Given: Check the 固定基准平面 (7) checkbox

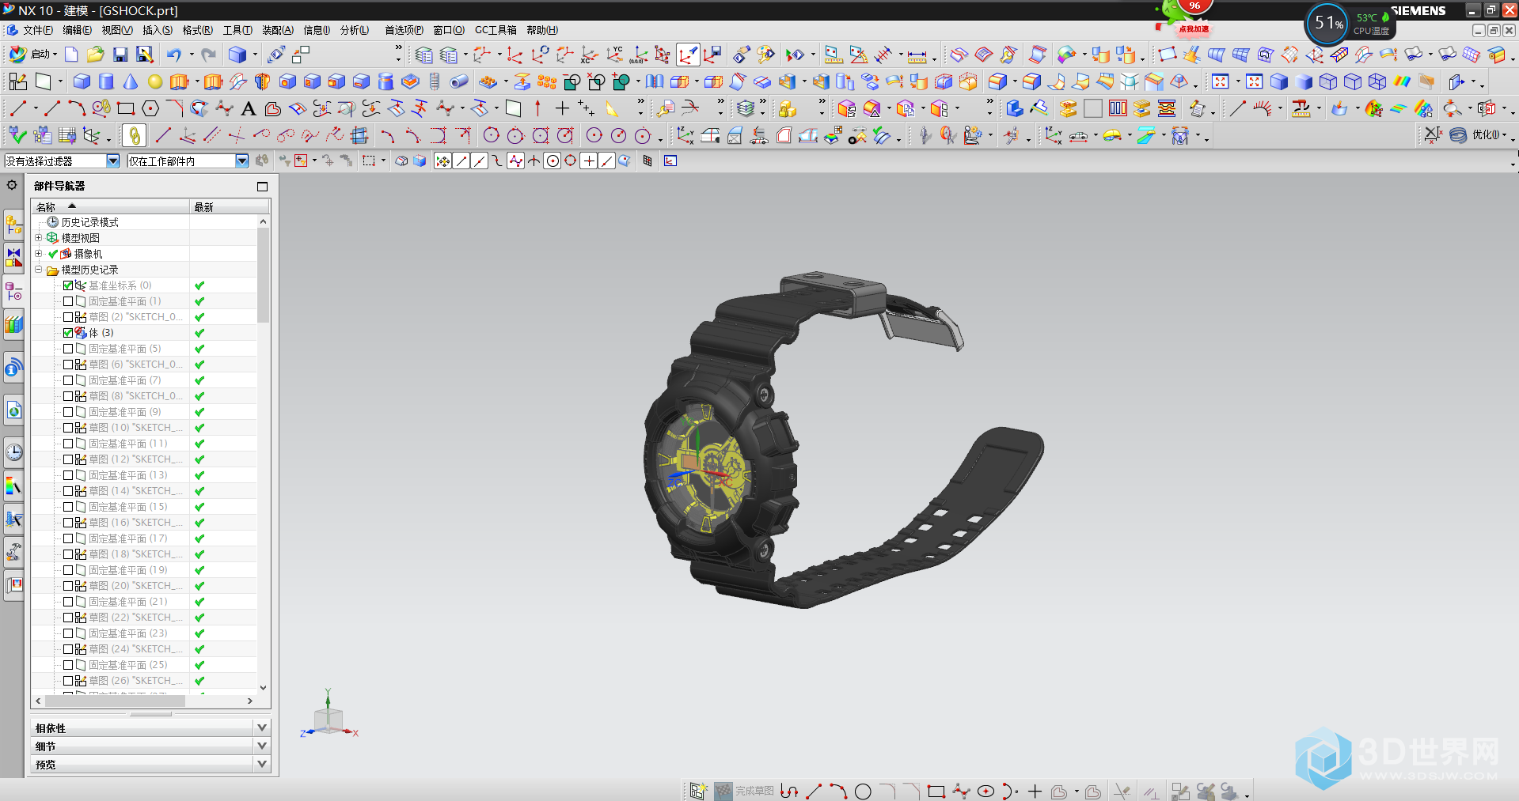Looking at the screenshot, I should (68, 380).
